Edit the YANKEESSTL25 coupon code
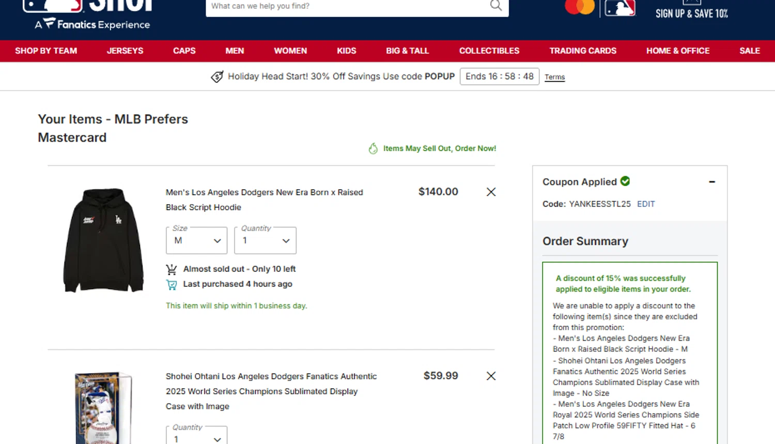The height and width of the screenshot is (444, 775). point(646,204)
